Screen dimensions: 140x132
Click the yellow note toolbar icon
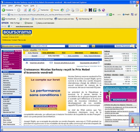pos(81,10)
